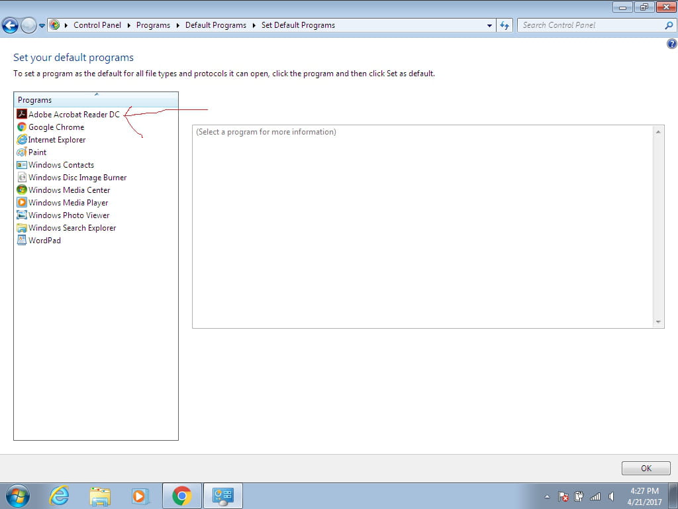Select Adobe Acrobat Reader DC in Programs list
This screenshot has width=678, height=509.
73,113
